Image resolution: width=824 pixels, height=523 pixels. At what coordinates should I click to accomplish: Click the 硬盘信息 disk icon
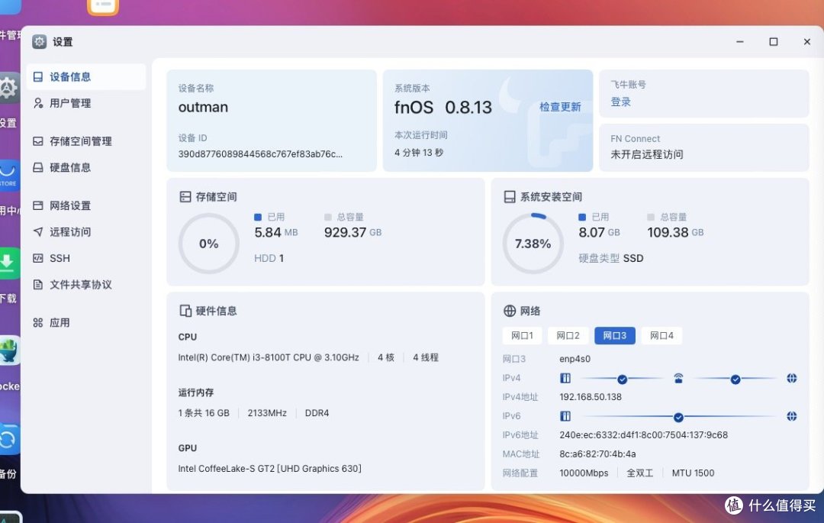[x=38, y=167]
